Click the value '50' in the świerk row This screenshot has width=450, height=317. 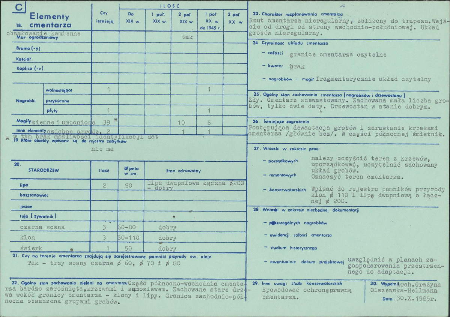(x=128, y=248)
